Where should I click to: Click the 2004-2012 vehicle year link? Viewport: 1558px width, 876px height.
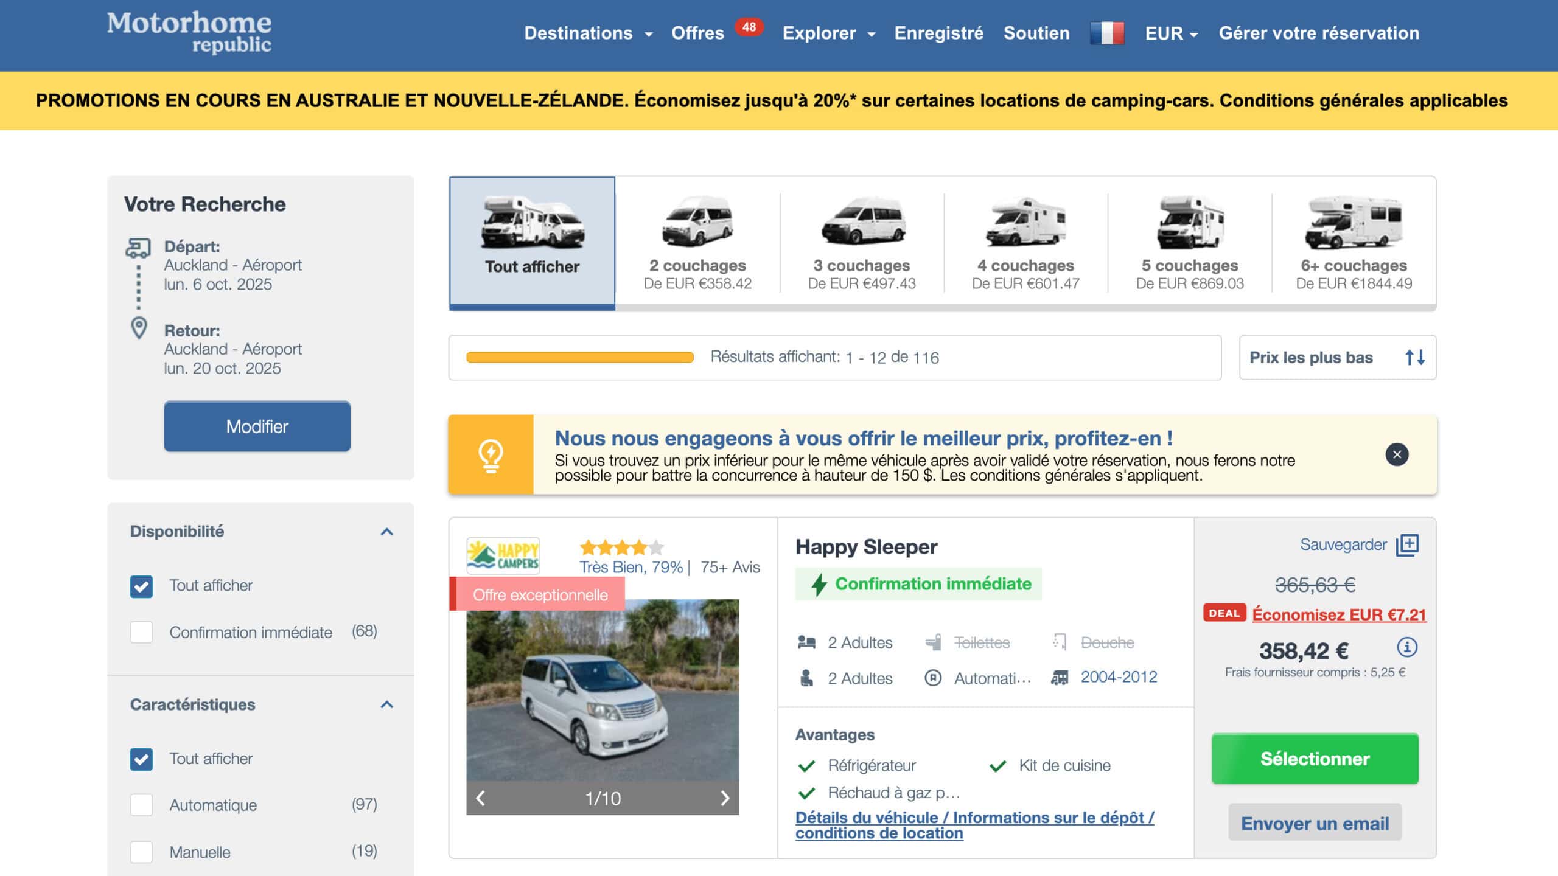click(1119, 677)
